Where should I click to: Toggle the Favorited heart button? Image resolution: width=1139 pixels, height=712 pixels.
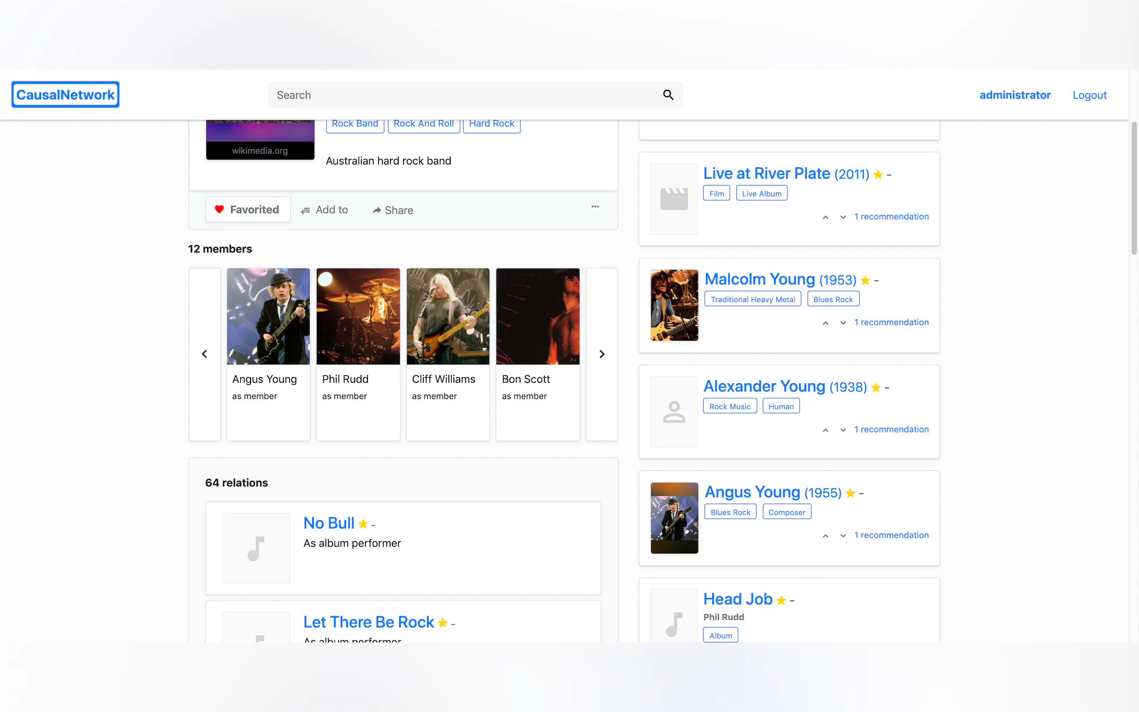point(248,209)
